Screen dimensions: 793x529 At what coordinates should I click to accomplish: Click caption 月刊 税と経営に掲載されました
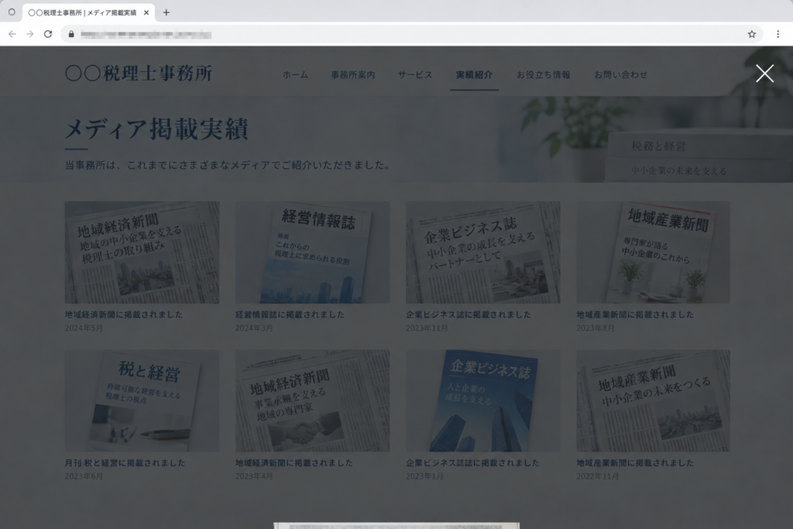[x=125, y=462]
